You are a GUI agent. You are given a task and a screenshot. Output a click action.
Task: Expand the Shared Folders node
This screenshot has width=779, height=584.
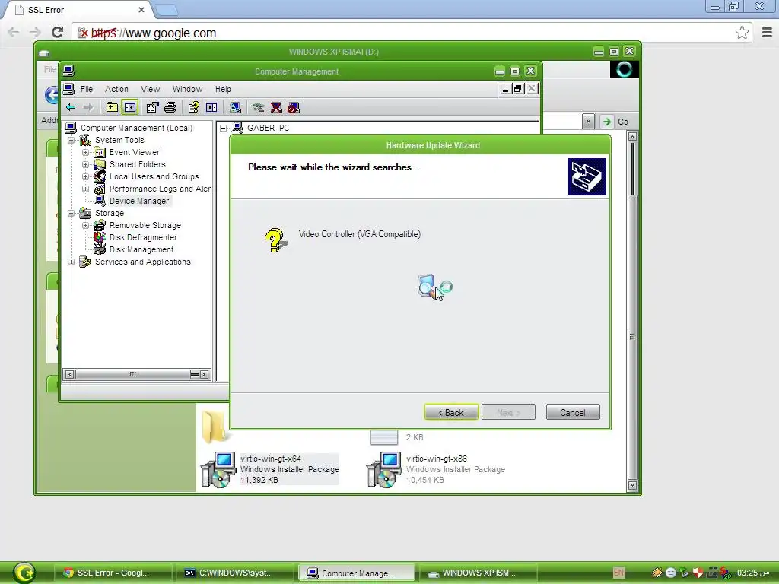[85, 164]
